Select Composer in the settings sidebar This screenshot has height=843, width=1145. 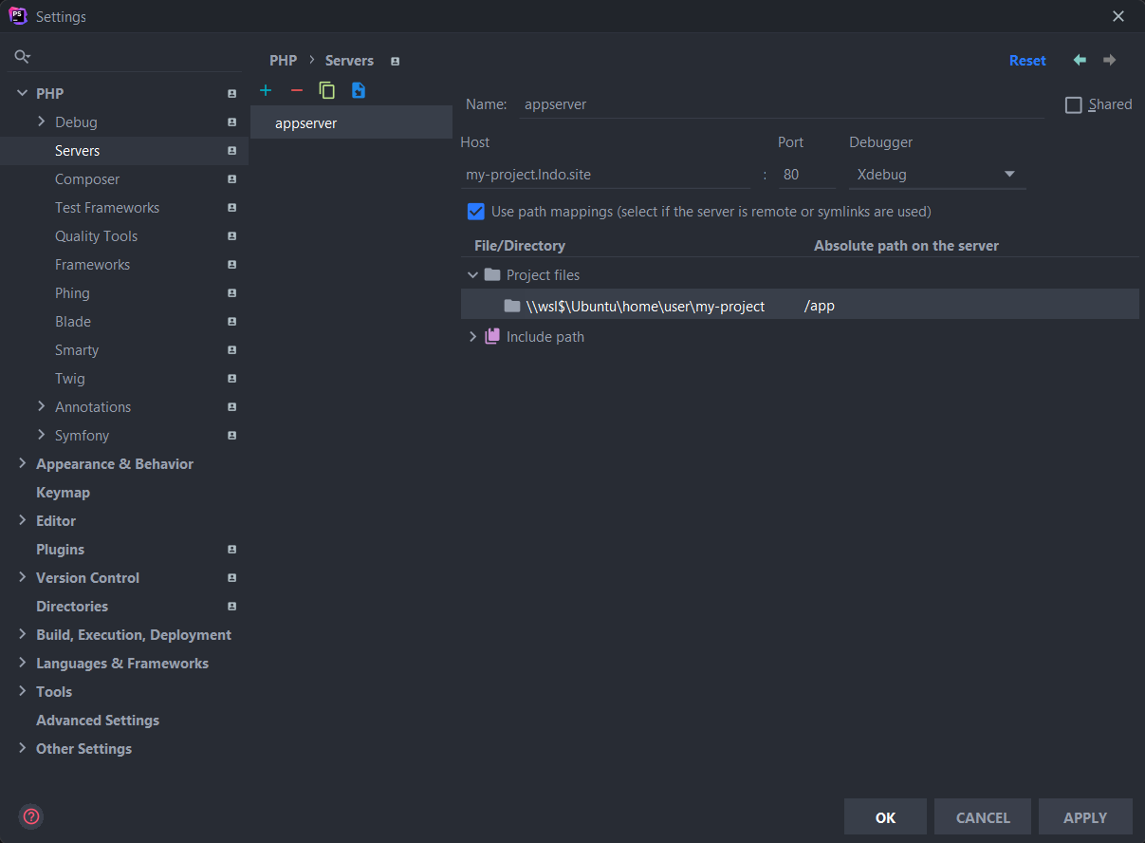(87, 178)
